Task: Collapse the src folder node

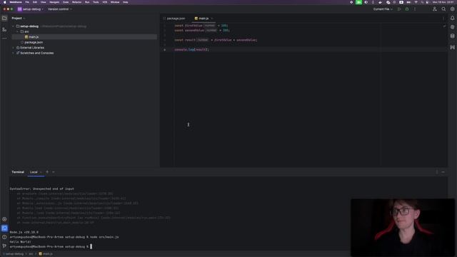Action: (x=17, y=31)
